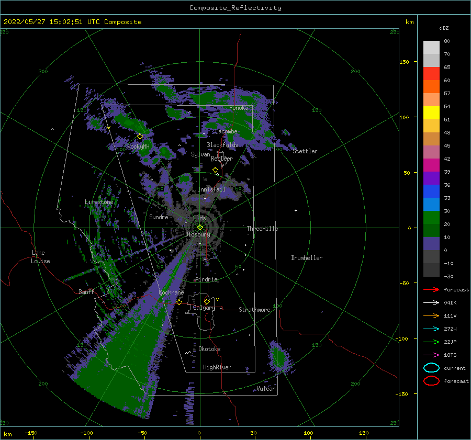
Task: Click the Cochrane city label
Action: pos(171,292)
